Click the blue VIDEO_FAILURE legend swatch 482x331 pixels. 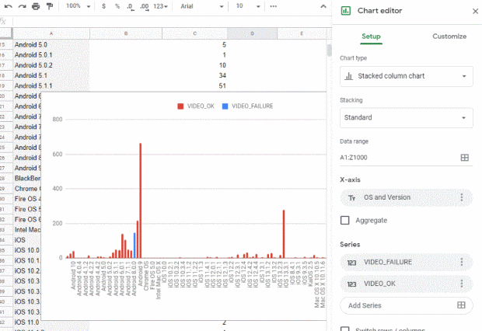point(225,106)
